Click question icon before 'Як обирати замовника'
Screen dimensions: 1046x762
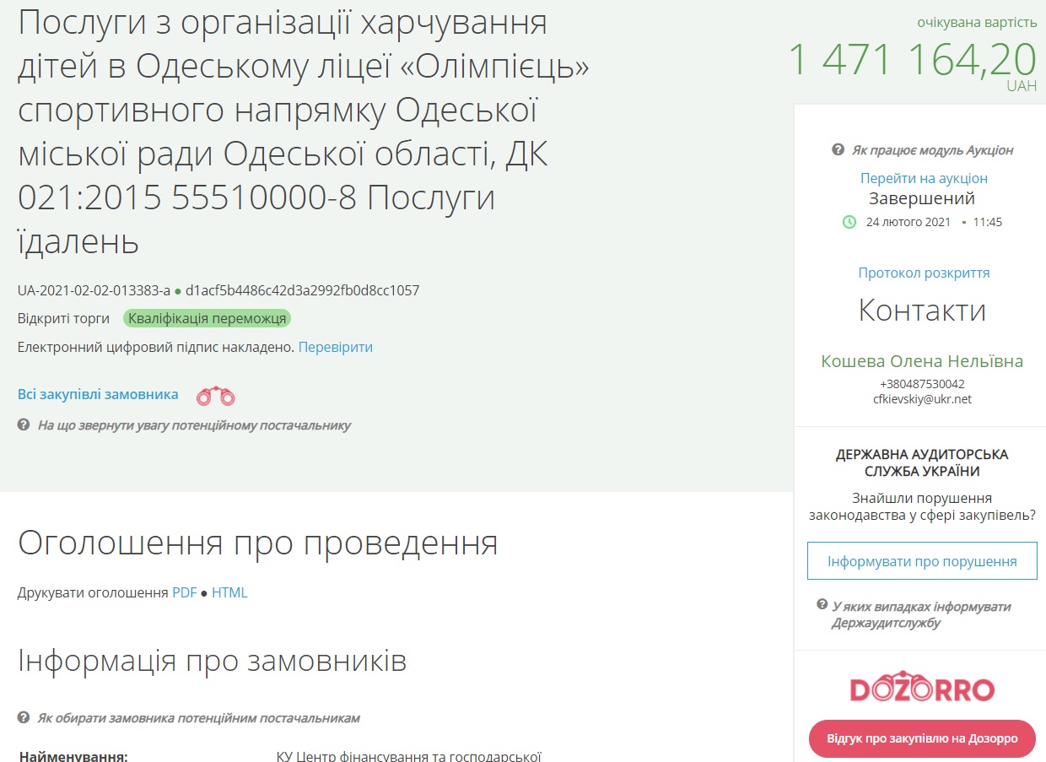24,718
